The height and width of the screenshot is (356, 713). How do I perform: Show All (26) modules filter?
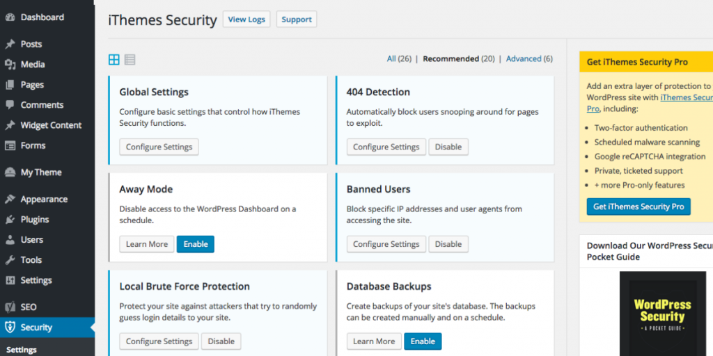(x=399, y=58)
